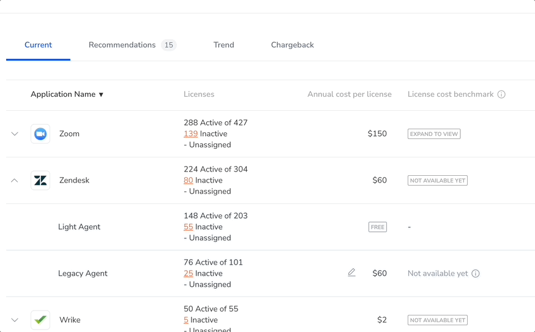The height and width of the screenshot is (332, 535).
Task: Click the Wrike green checkmark logo icon
Action: tap(40, 320)
